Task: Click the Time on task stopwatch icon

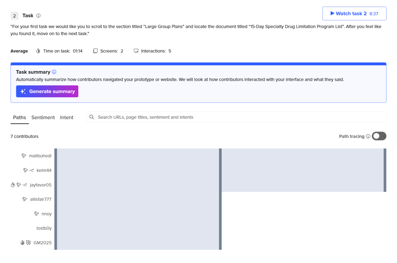Action: point(38,51)
